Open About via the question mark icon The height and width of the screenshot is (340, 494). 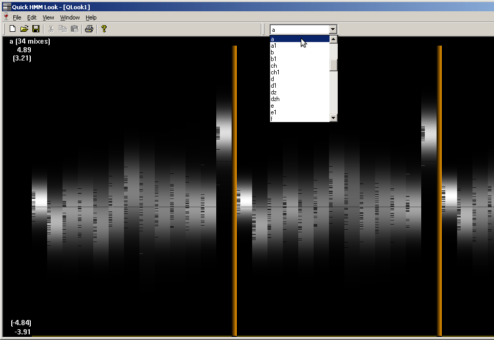click(x=104, y=29)
